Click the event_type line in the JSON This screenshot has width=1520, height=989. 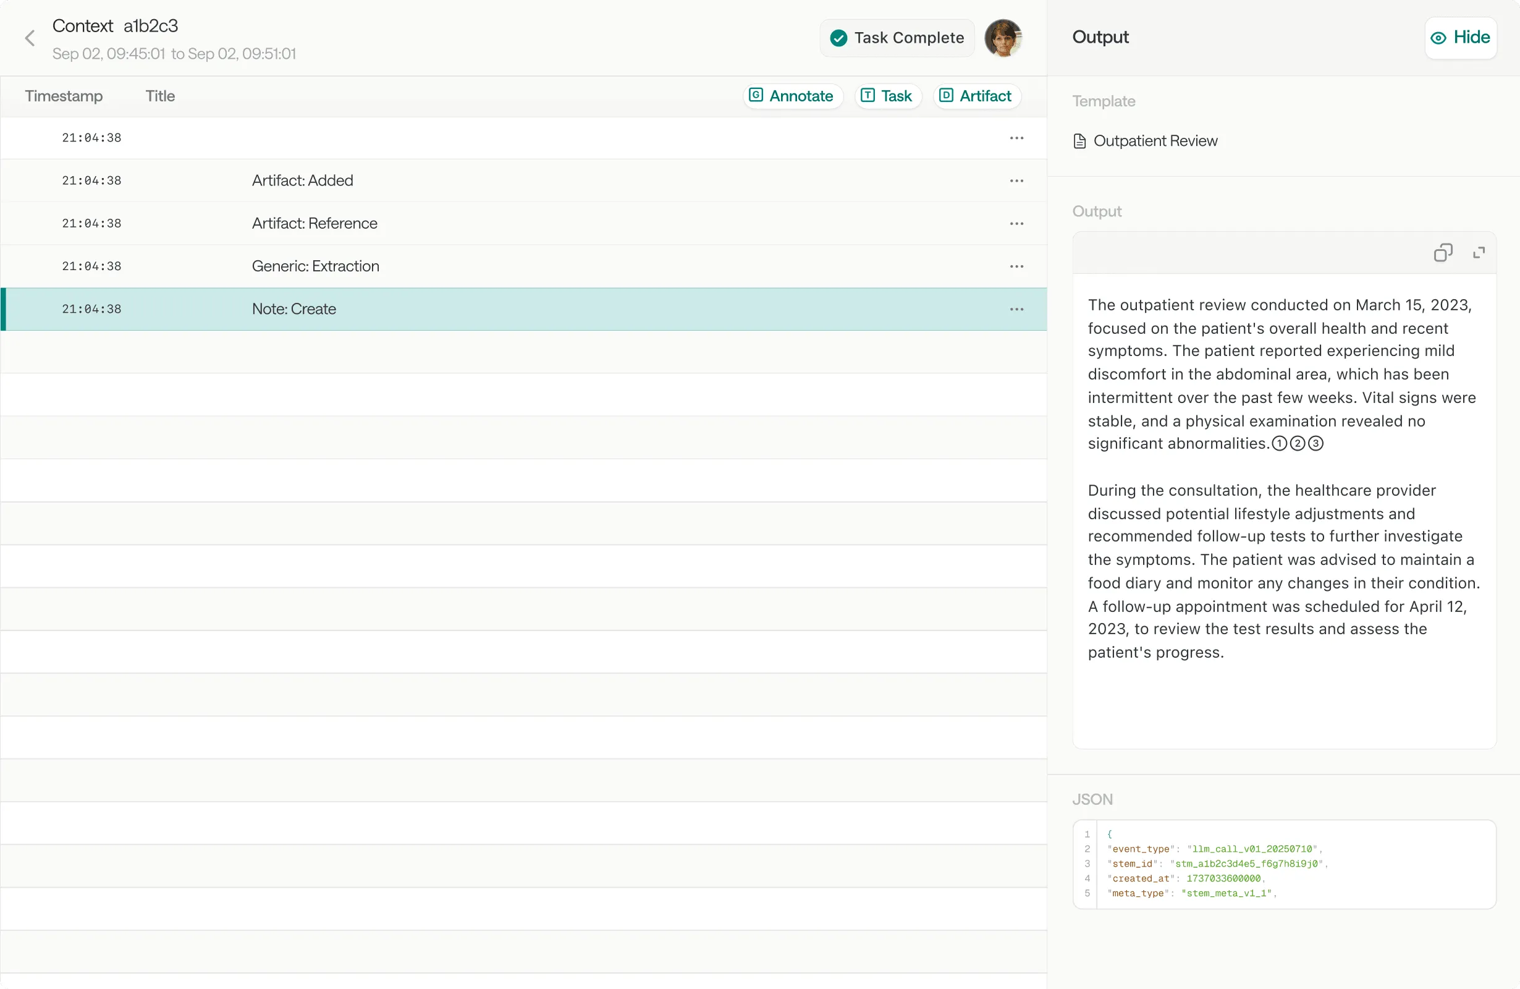coord(1215,849)
